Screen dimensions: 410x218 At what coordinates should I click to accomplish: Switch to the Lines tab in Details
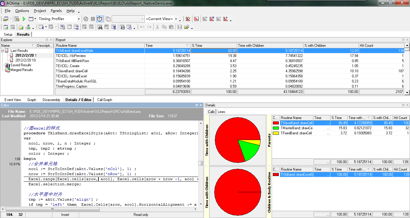221,112
